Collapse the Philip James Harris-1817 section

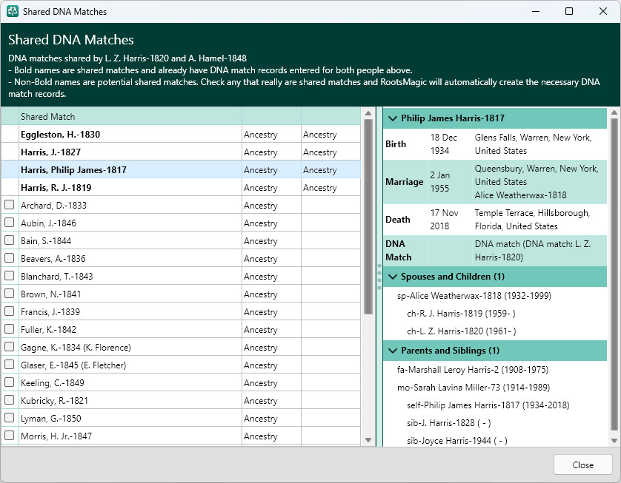pos(393,118)
